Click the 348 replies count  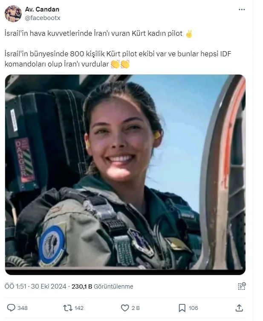23,308
